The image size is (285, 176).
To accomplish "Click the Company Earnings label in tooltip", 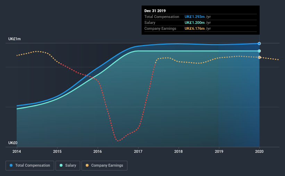I will (x=160, y=28).
